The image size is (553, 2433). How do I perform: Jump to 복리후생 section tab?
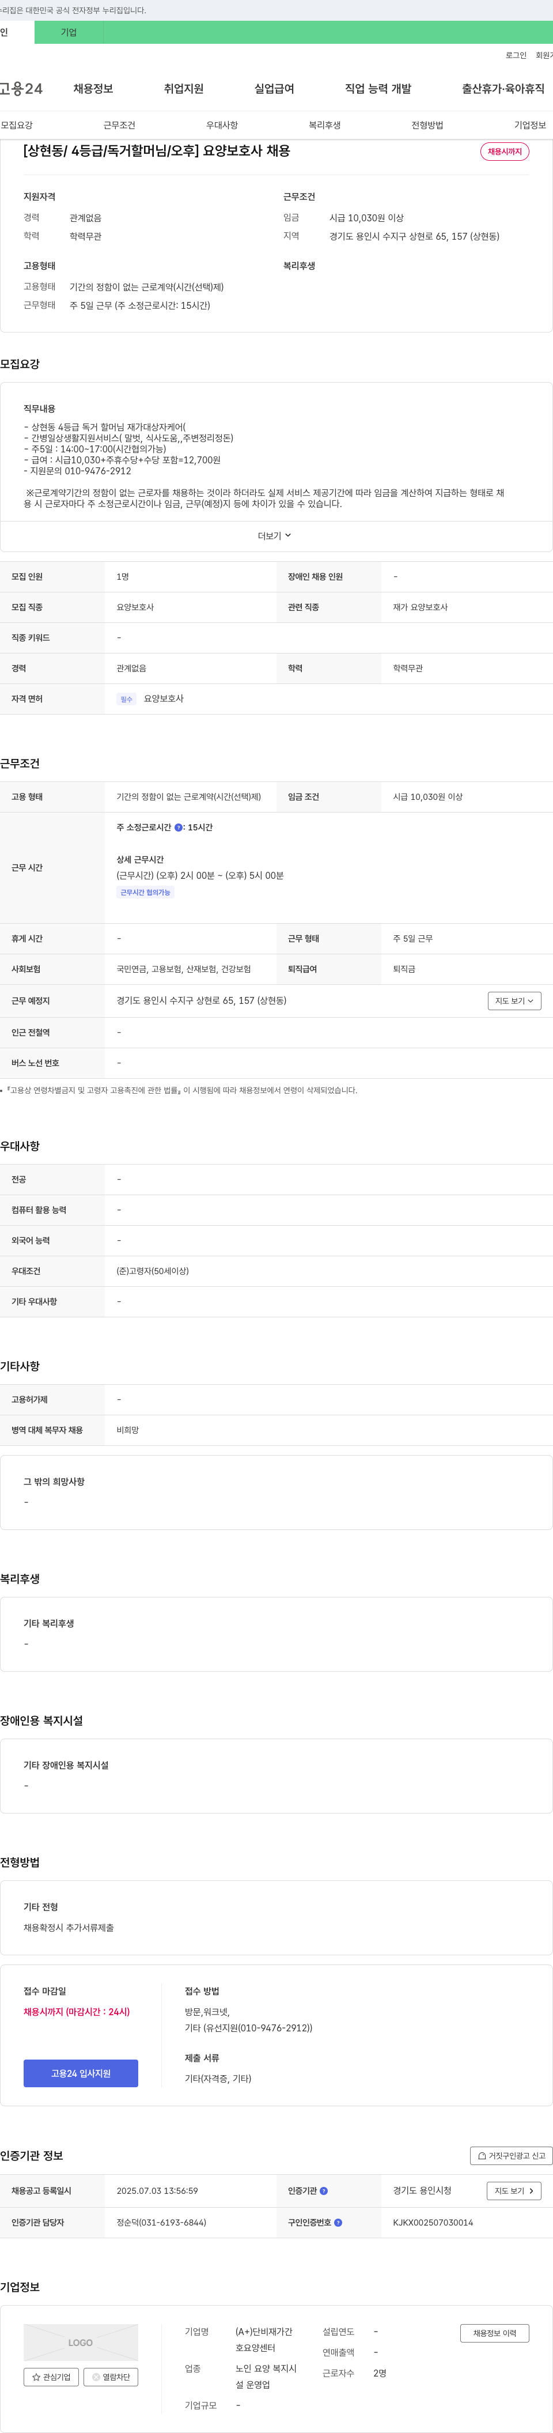pyautogui.click(x=325, y=126)
